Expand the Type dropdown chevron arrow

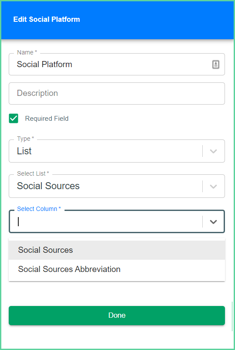point(213,151)
